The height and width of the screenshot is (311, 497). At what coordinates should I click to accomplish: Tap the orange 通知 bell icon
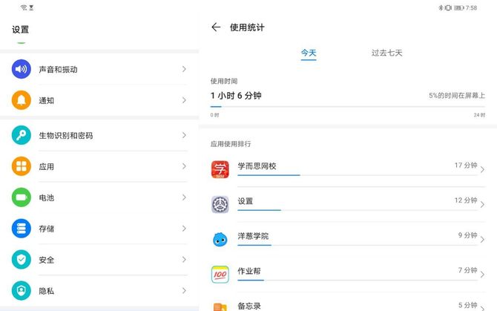(22, 100)
